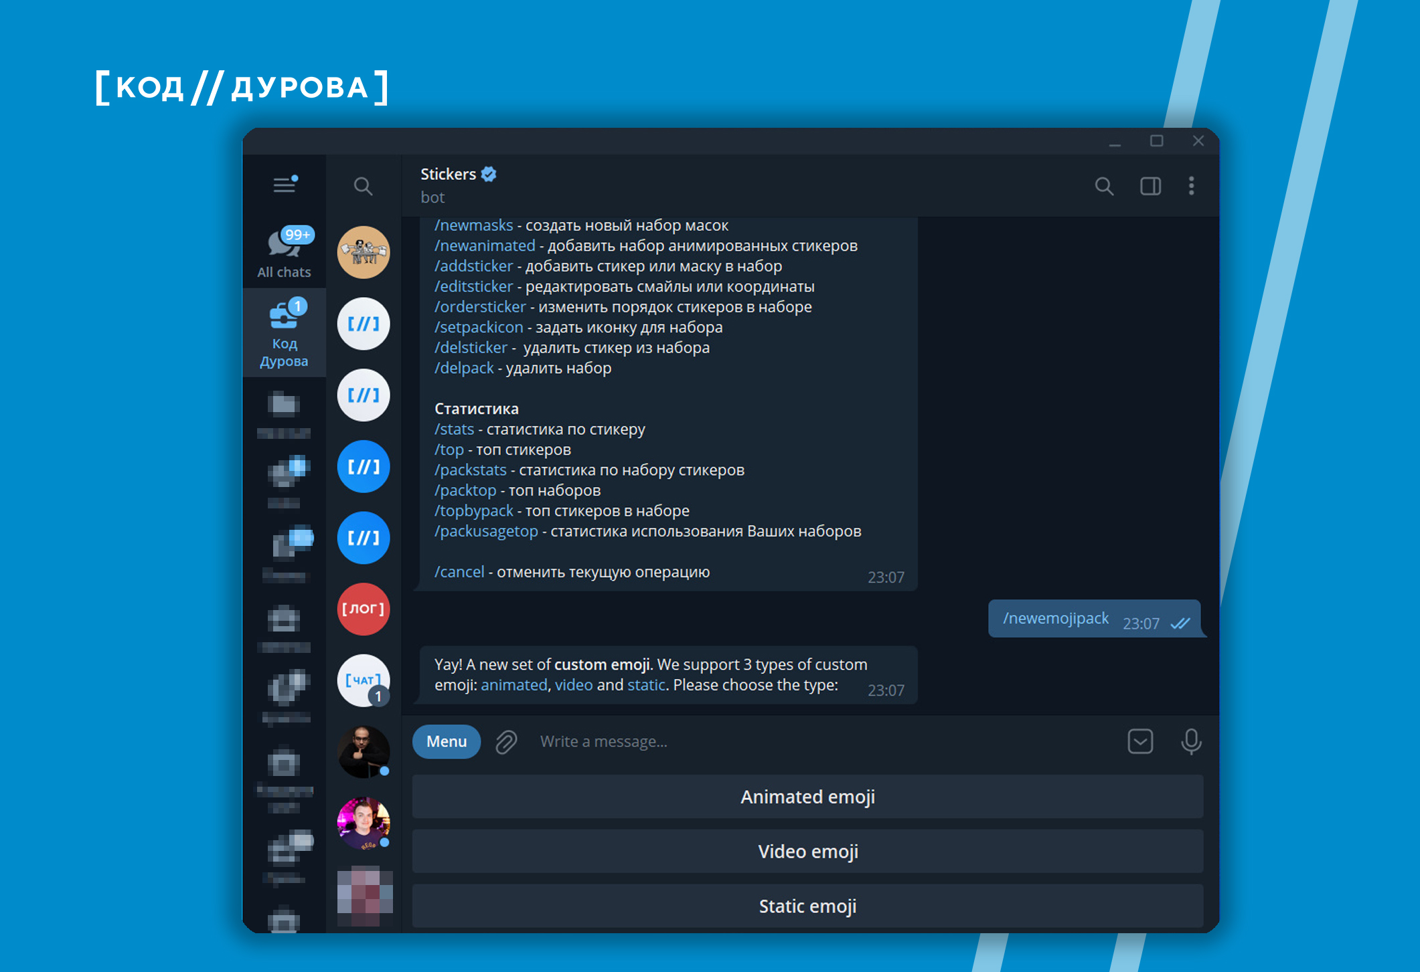Choose the Static emoji button

pyautogui.click(x=807, y=906)
